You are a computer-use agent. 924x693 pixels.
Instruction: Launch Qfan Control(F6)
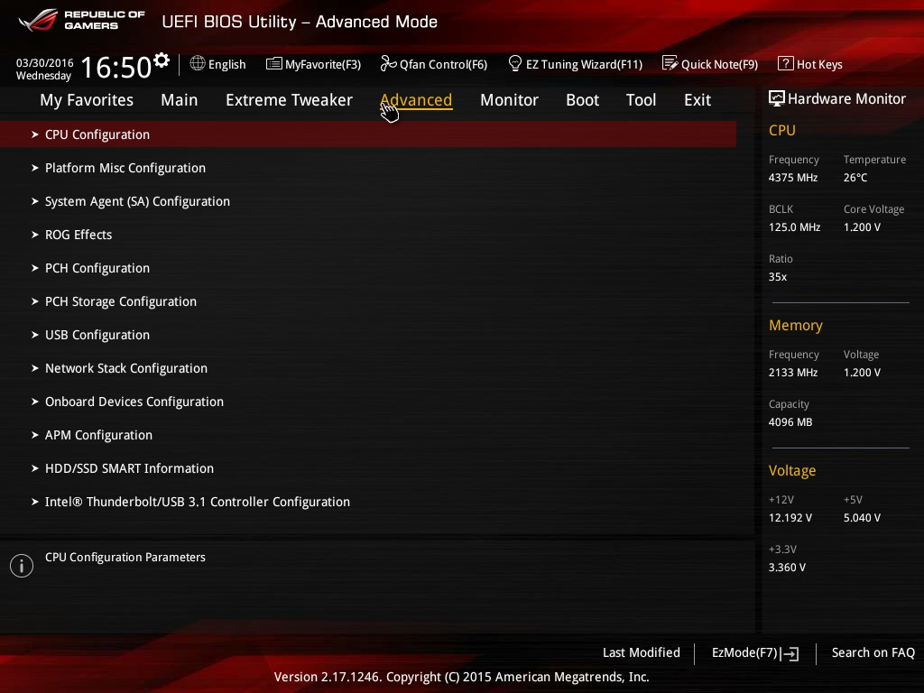443,64
